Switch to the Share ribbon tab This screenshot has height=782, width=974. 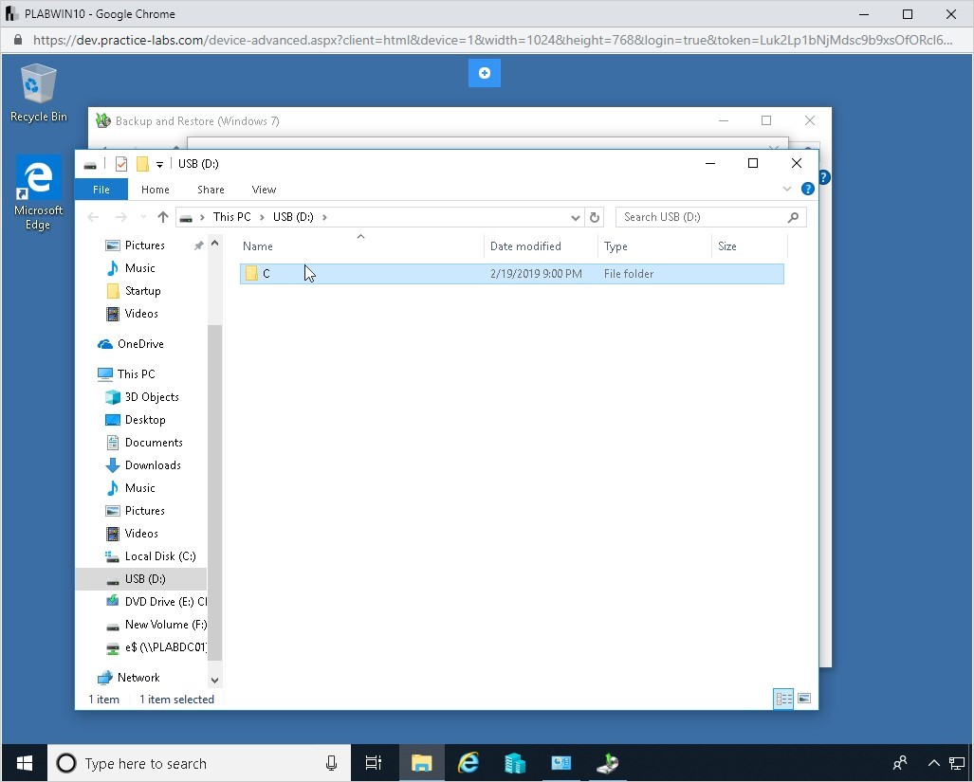coord(211,190)
